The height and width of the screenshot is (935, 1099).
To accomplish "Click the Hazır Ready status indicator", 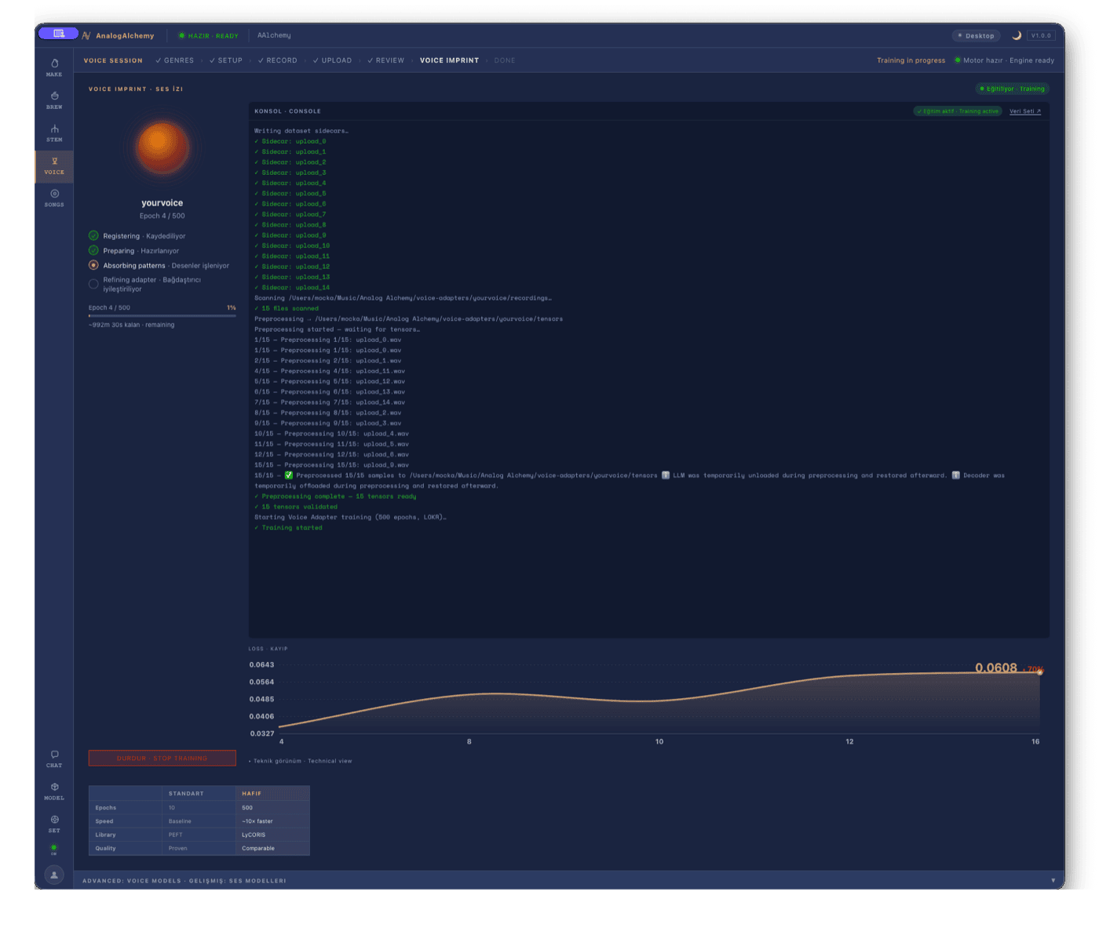I will click(208, 35).
